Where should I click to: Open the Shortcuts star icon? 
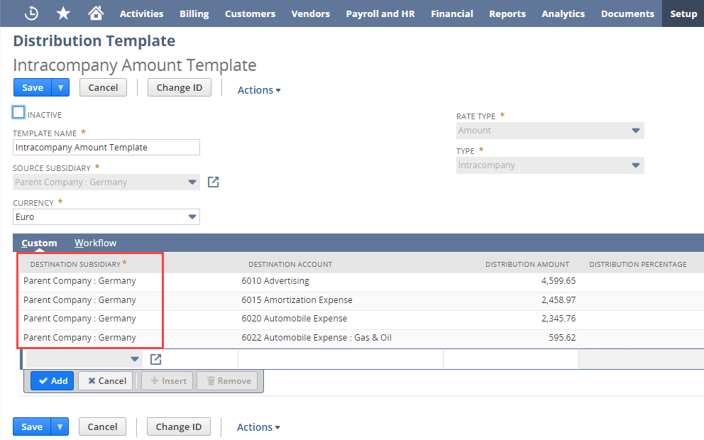[x=63, y=13]
